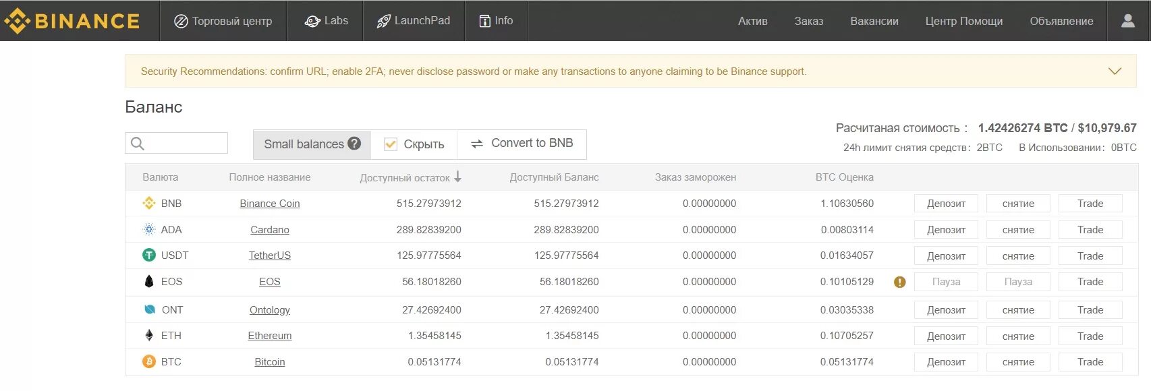
Task: Open the Binance Coin link
Action: click(270, 204)
